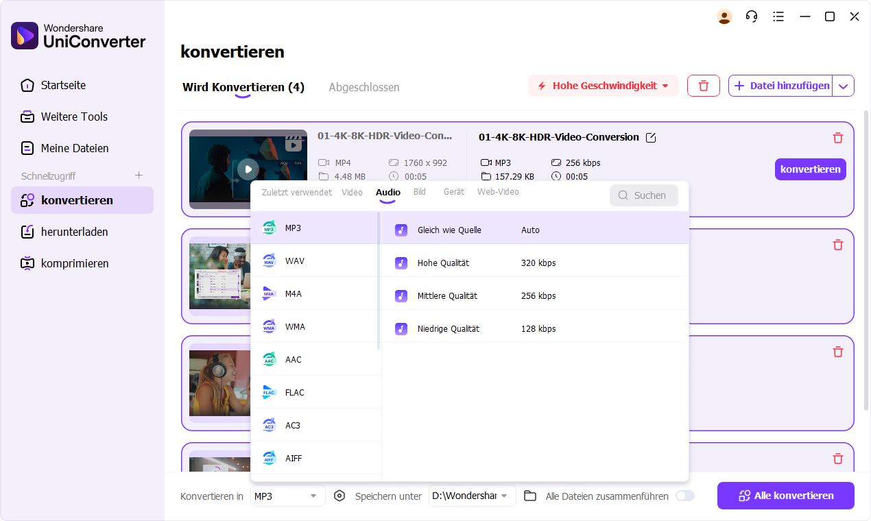Switch to the Abgeschlossen tab
This screenshot has height=521, width=871.
point(364,87)
